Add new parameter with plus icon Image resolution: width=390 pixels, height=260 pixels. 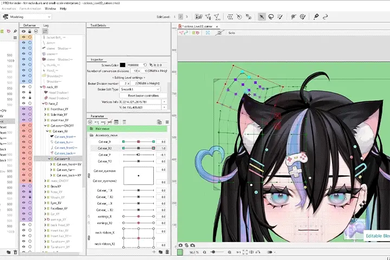click(154, 252)
